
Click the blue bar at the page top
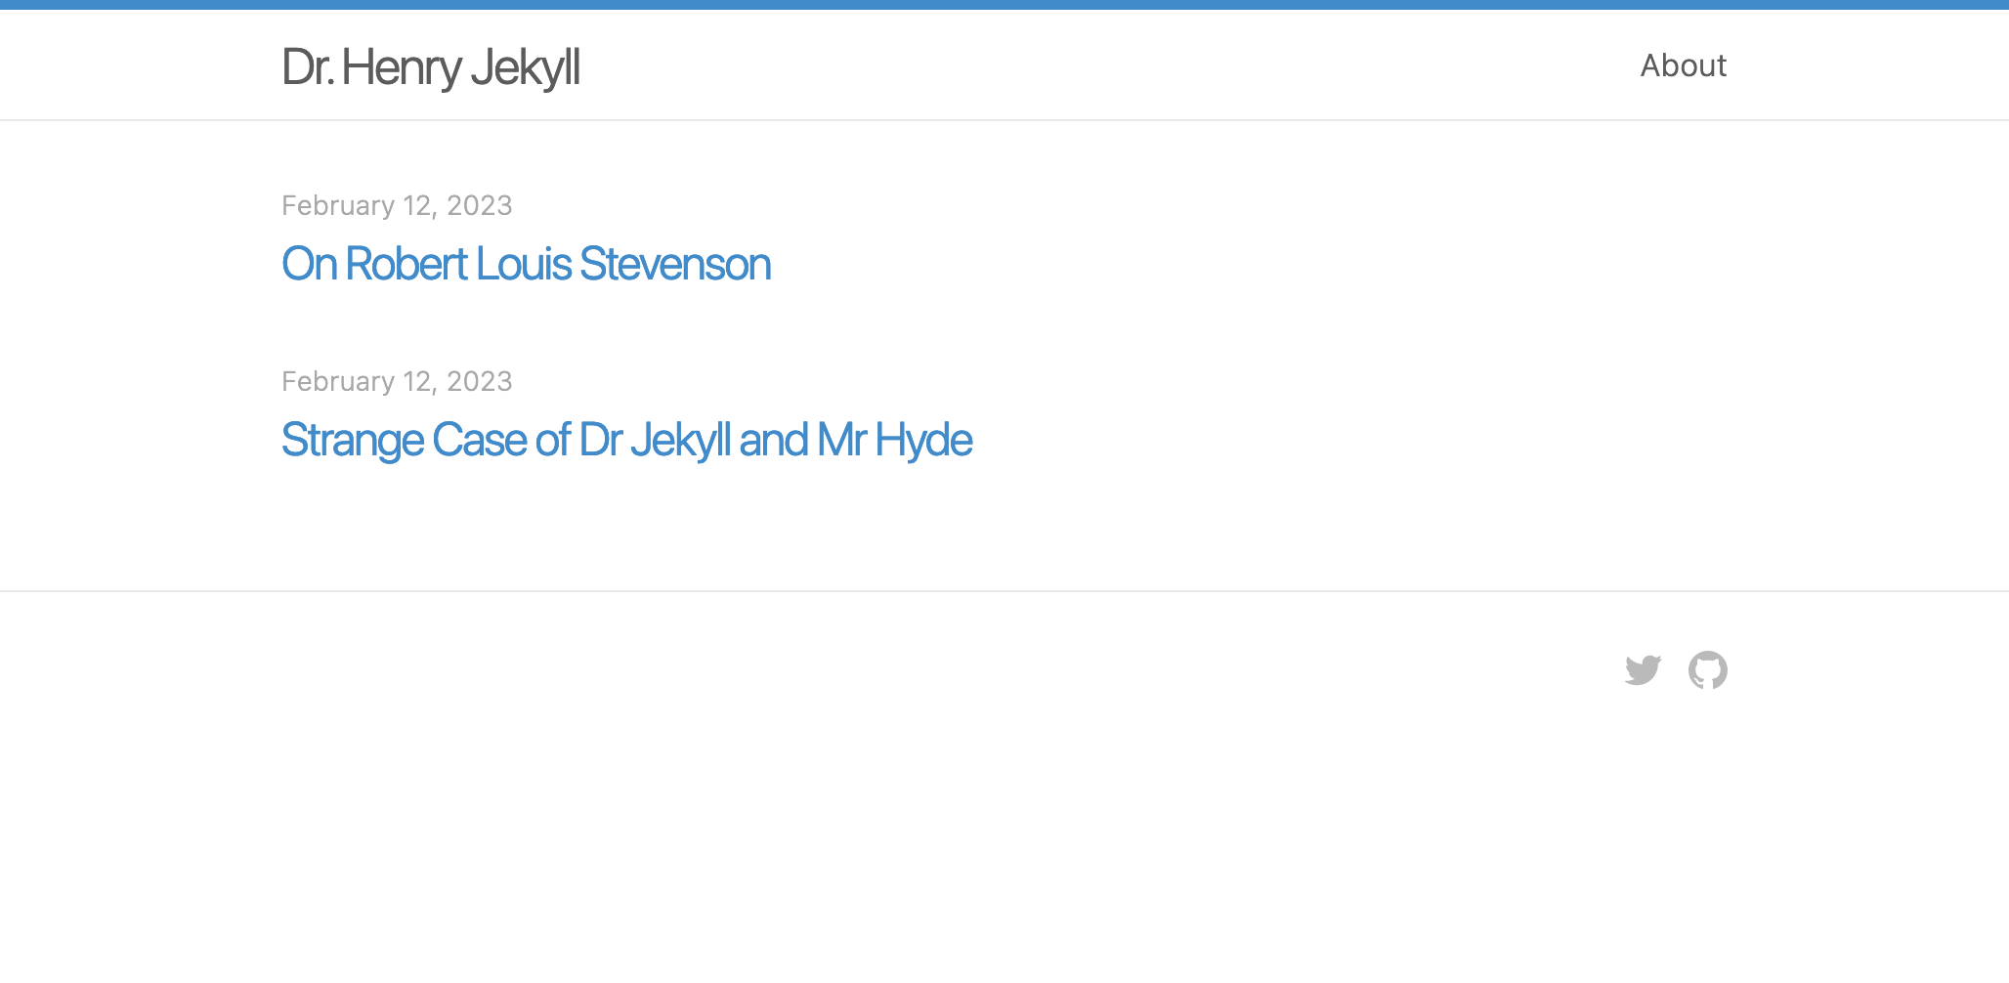coord(1004,5)
